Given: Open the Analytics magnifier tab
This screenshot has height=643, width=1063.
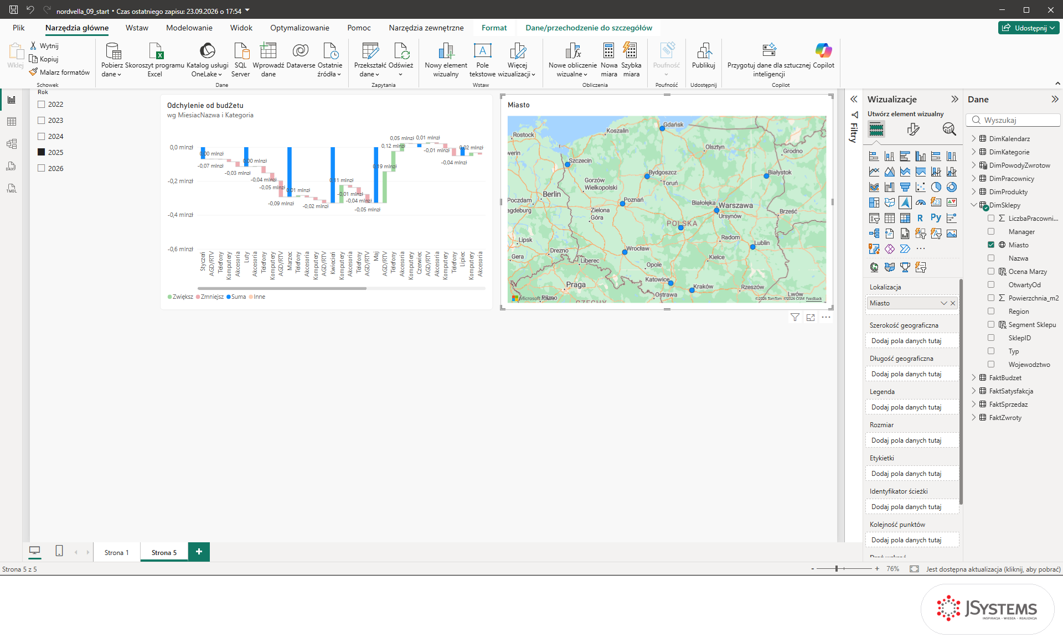Looking at the screenshot, I should point(949,129).
